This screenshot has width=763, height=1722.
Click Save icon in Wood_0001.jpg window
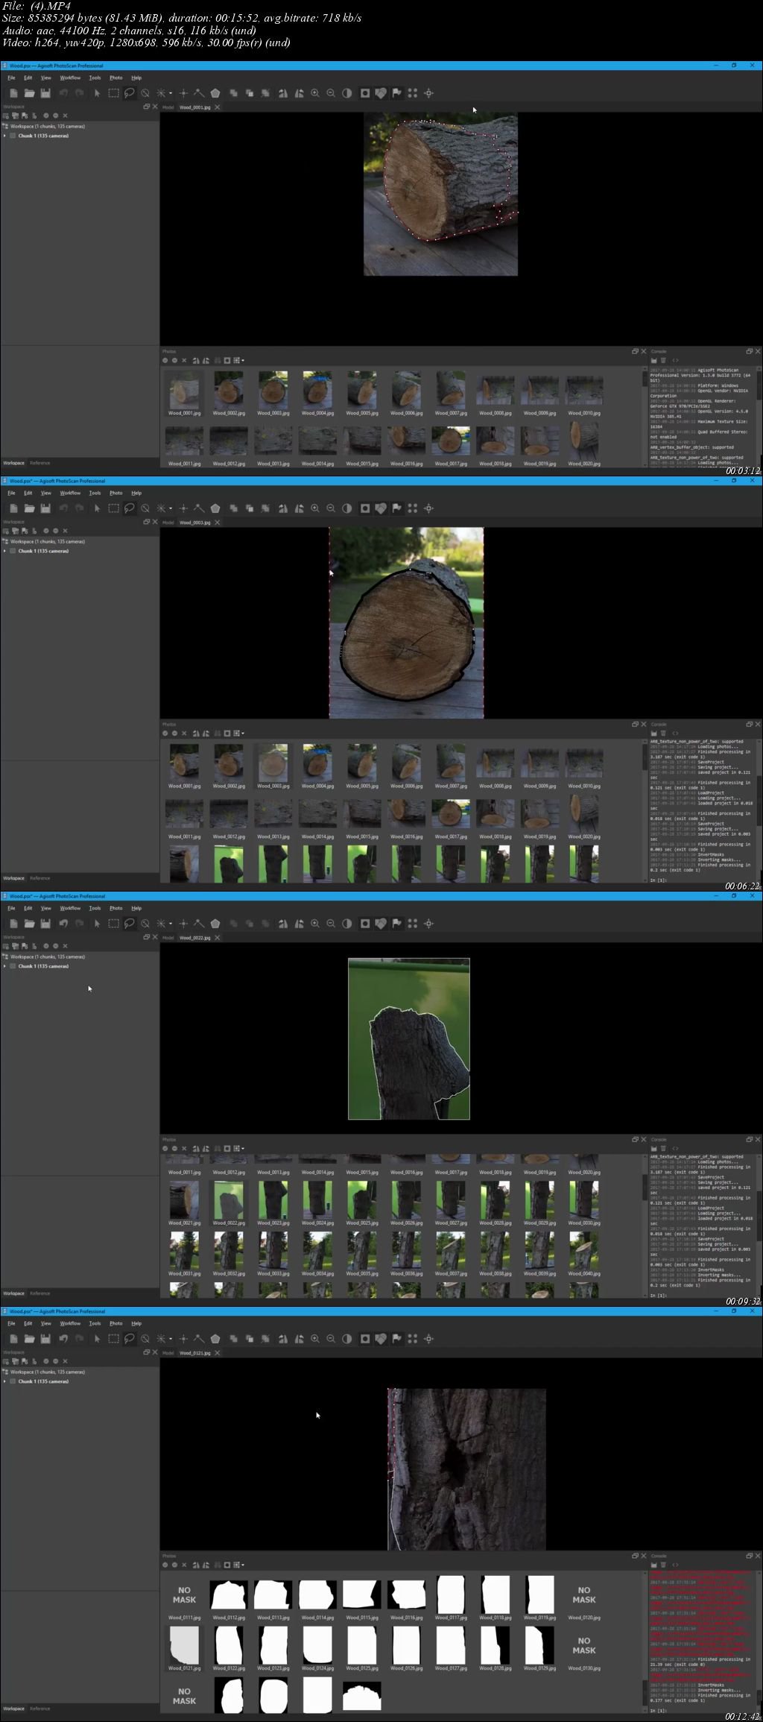coord(45,93)
